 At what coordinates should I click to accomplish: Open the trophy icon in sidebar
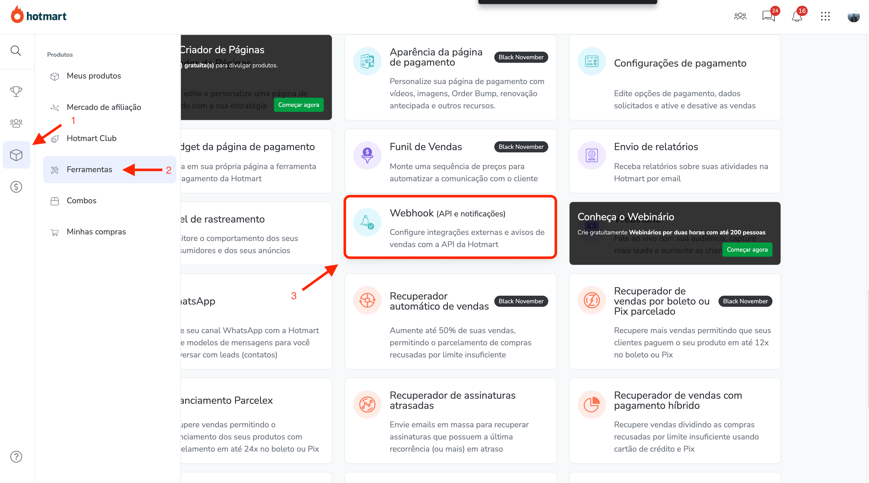pos(16,91)
